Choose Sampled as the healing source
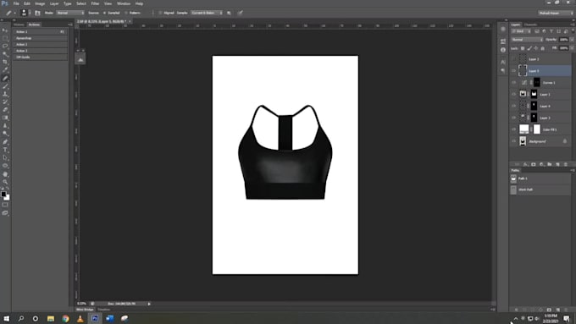The height and width of the screenshot is (324, 576). [104, 13]
